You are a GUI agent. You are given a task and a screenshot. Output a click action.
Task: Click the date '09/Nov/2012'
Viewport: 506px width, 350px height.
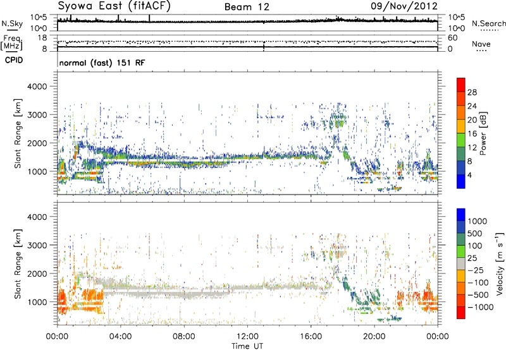click(x=404, y=6)
